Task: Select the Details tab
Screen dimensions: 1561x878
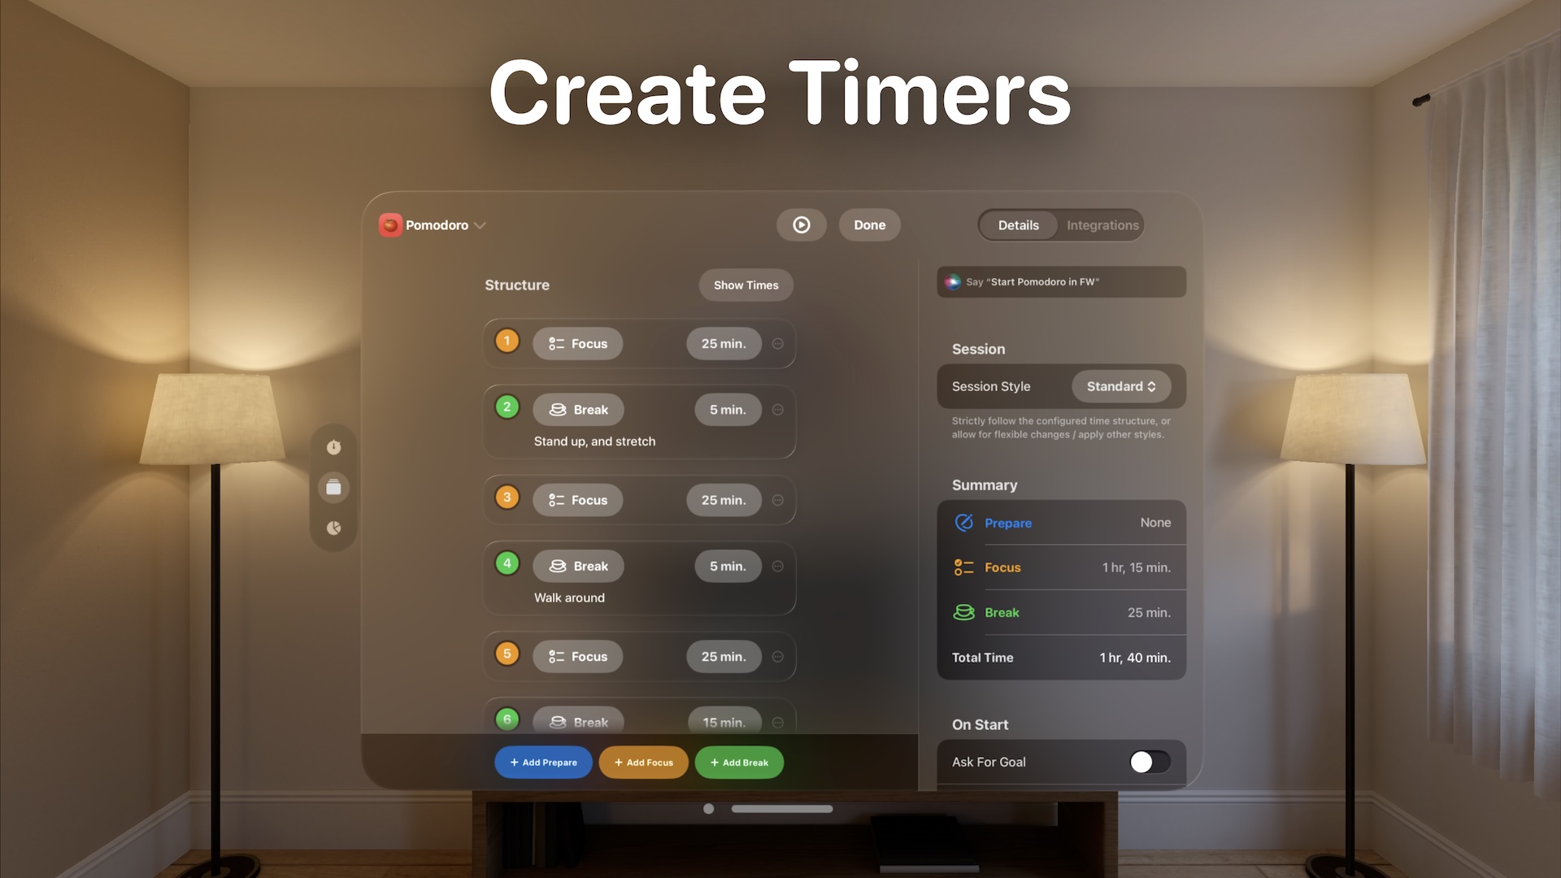Action: pos(1016,225)
